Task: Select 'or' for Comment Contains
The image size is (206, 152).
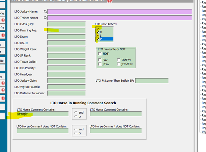Action: pyautogui.click(x=76, y=116)
